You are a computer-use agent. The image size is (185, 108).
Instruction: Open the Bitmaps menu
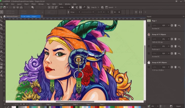[41, 4]
